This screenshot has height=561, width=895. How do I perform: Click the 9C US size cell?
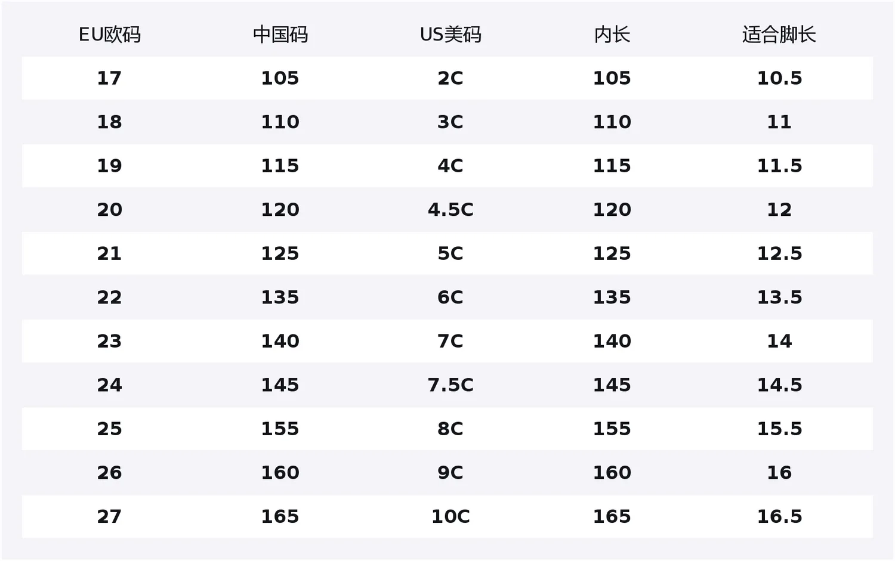tap(450, 473)
